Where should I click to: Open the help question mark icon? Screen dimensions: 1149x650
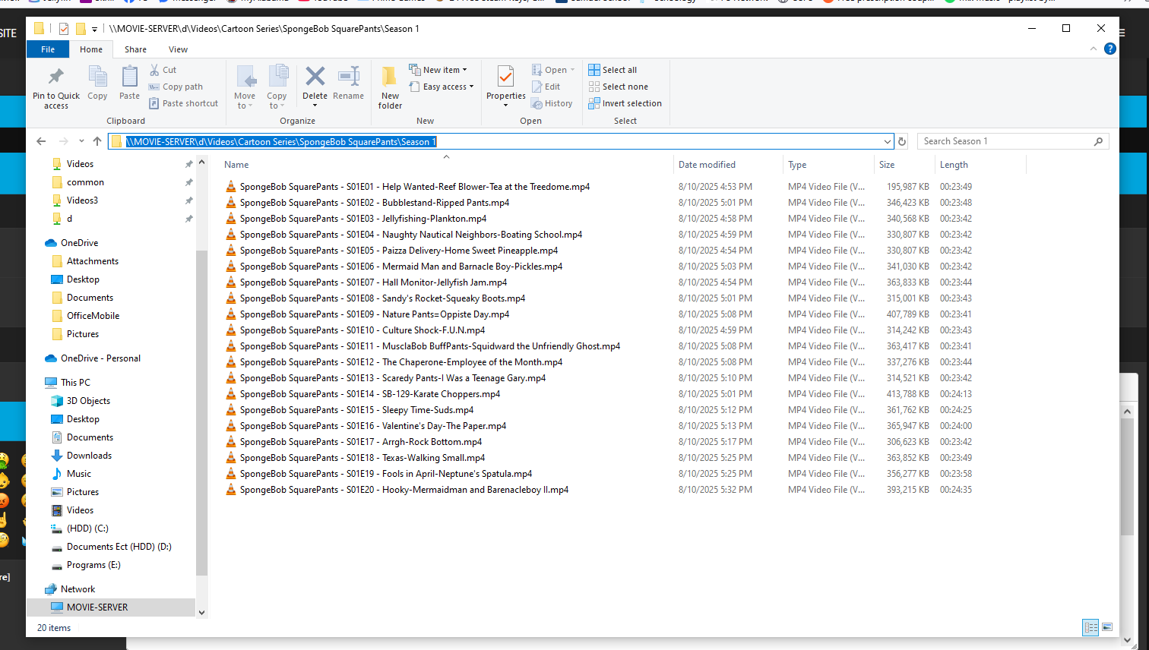pos(1109,49)
